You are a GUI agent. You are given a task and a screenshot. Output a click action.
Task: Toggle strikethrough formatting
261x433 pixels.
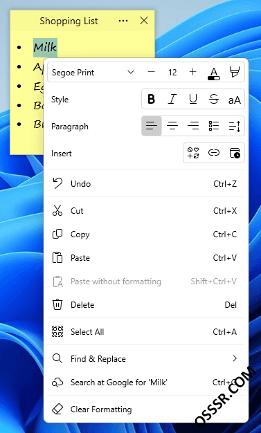click(x=214, y=99)
